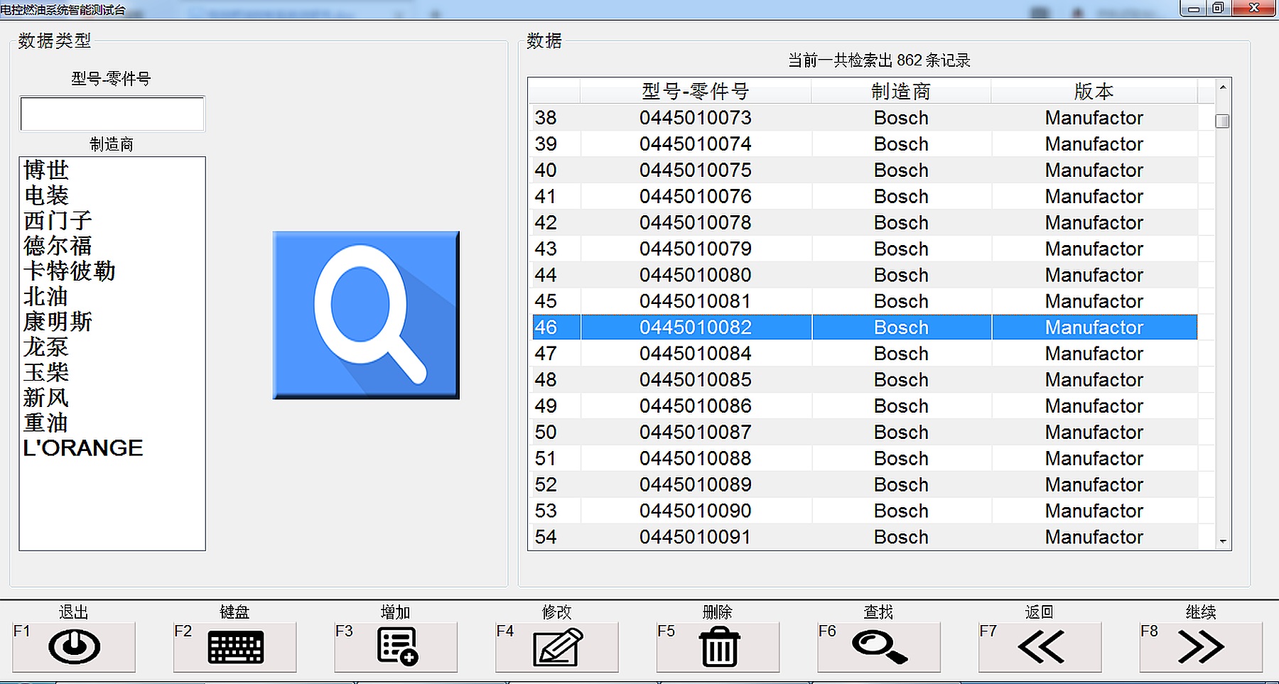Screen dimensions: 1279x684
Task: Select 新风 in manufacturer list
Action: (46, 398)
